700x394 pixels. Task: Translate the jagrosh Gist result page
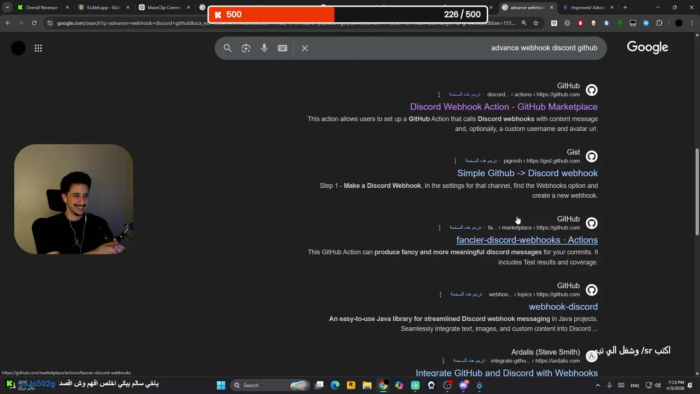point(481,161)
